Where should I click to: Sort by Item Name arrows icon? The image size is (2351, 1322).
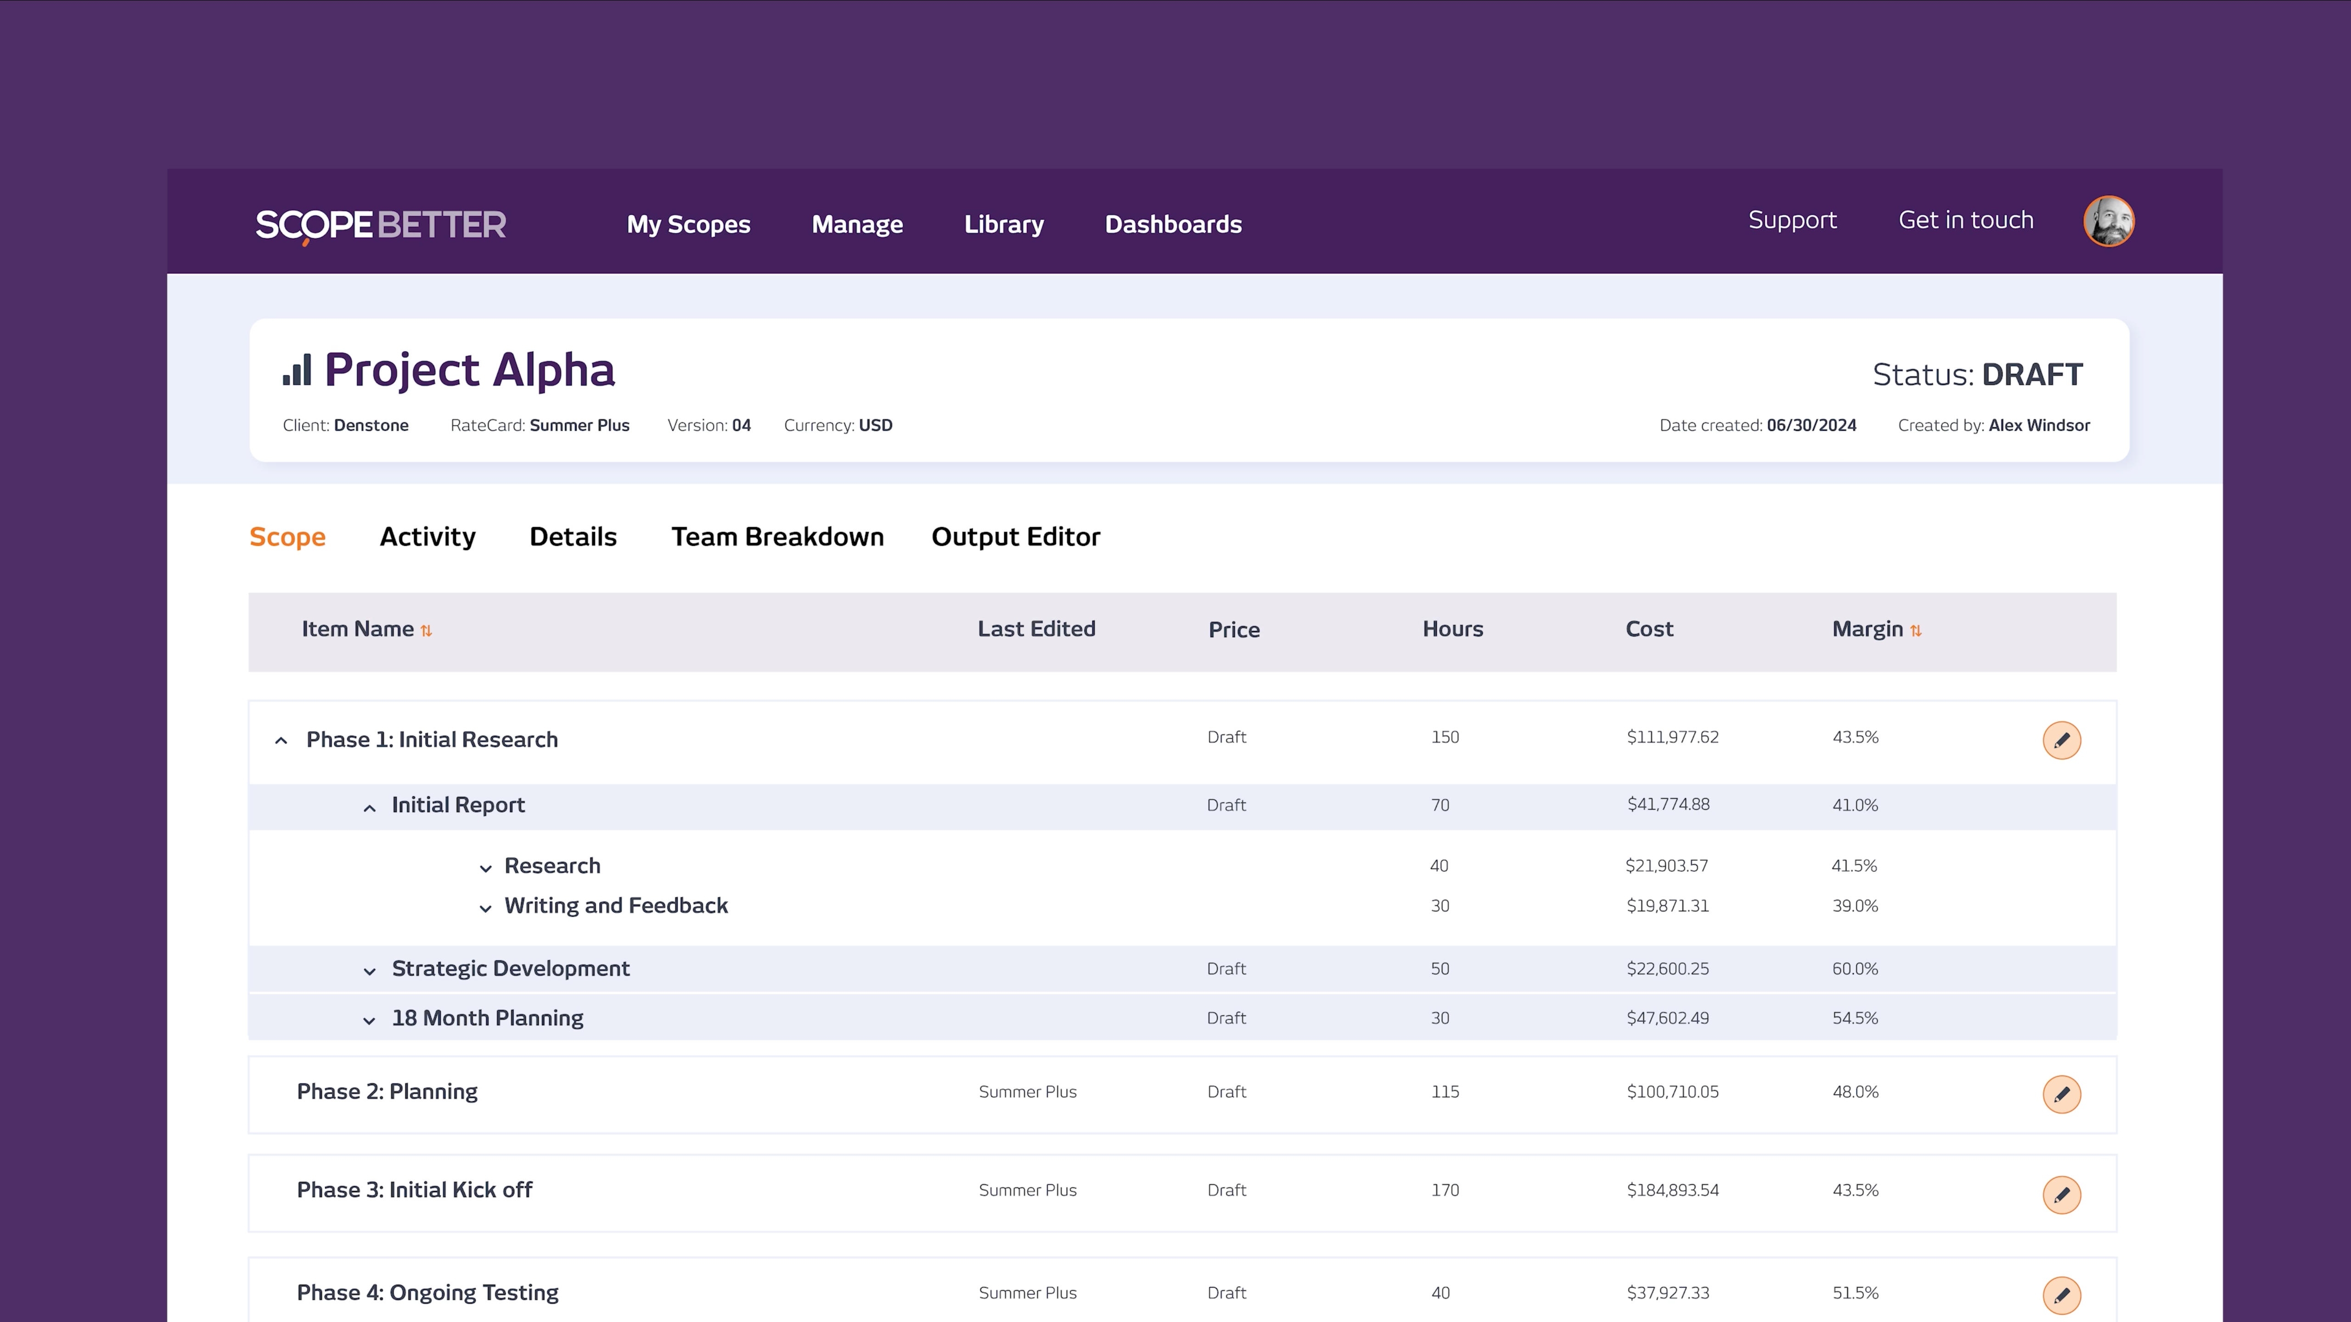tap(426, 630)
